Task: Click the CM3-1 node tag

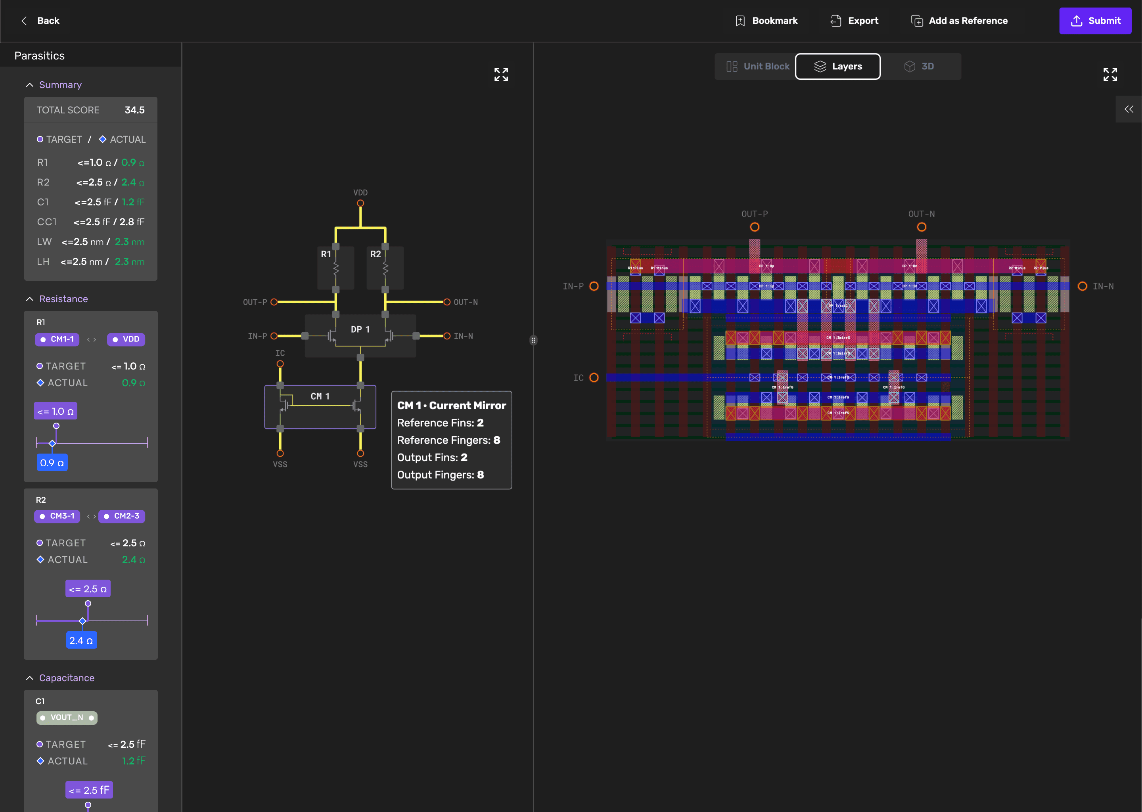Action: (x=57, y=516)
